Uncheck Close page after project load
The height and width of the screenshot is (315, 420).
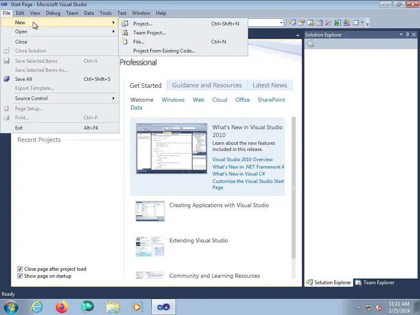(x=20, y=269)
